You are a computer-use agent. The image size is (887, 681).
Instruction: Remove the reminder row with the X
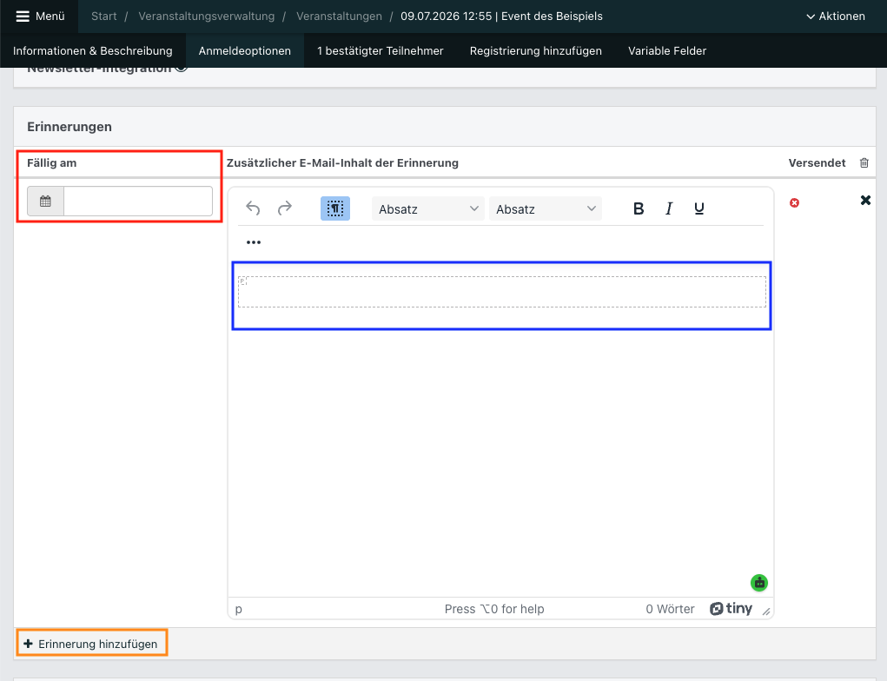[x=865, y=201]
